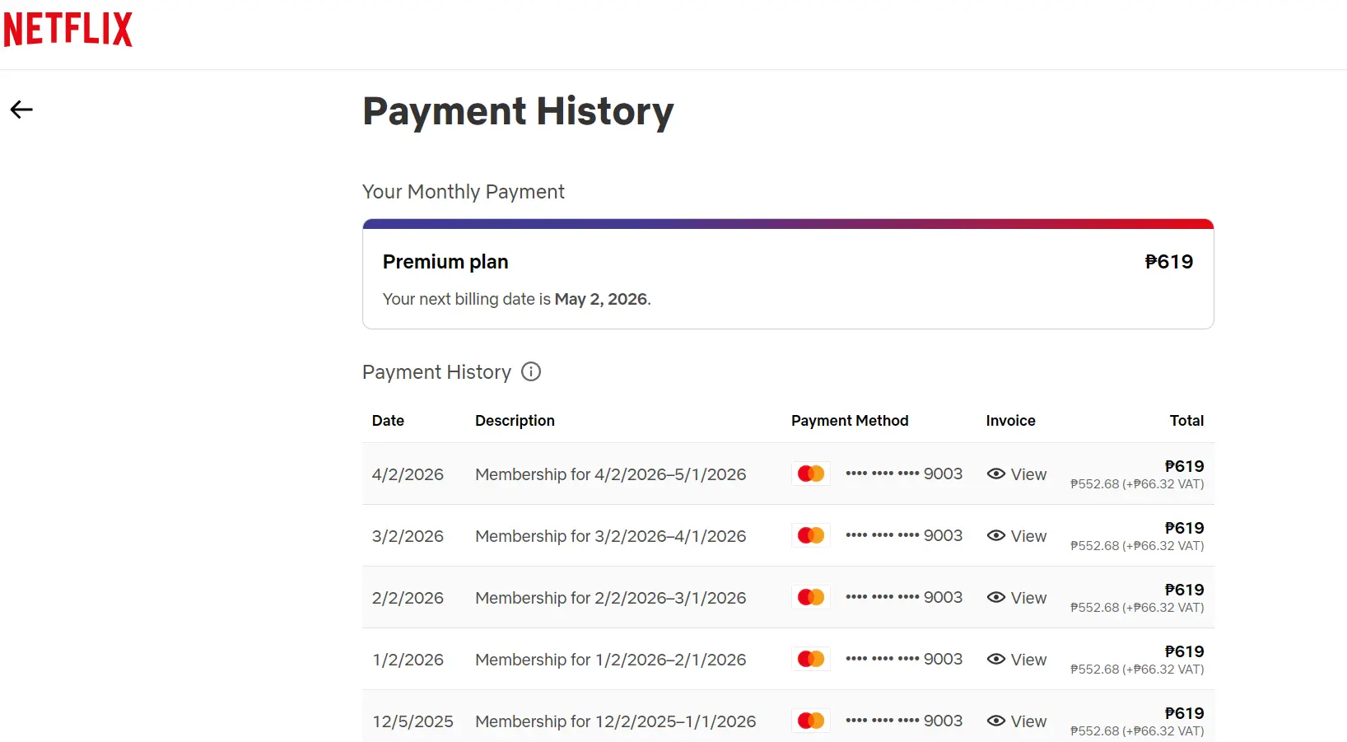Click 'Membership for 1/2/2026–2/1/2026' description
Screen dimensions: 1347x742
(x=611, y=660)
